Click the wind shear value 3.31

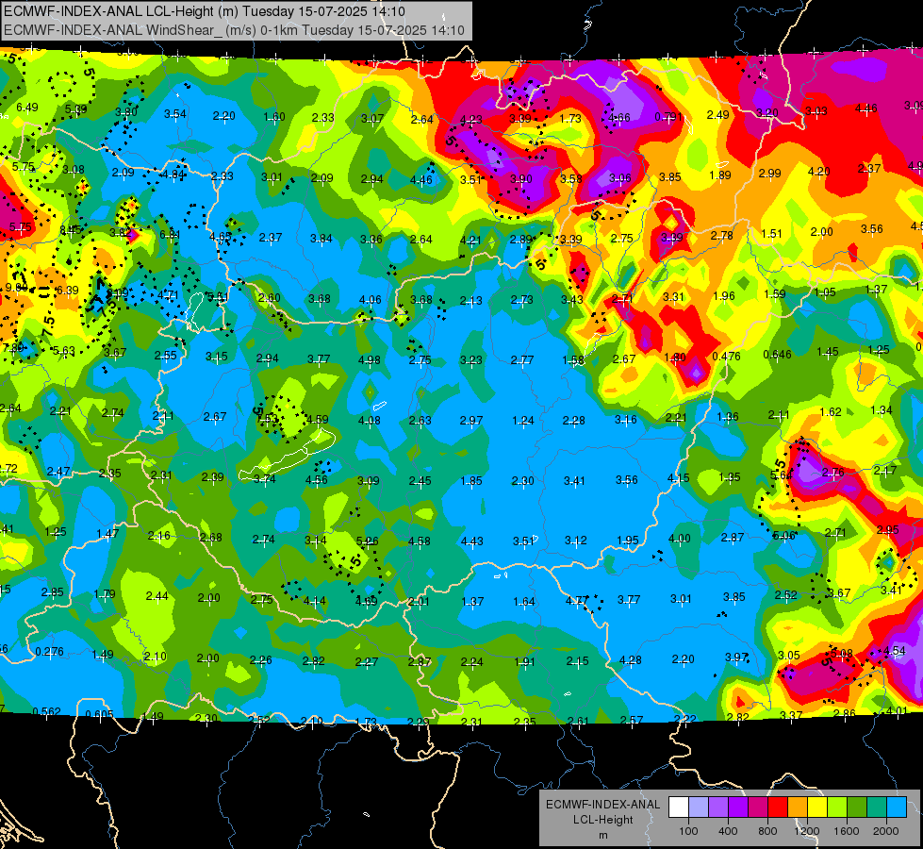point(673,296)
